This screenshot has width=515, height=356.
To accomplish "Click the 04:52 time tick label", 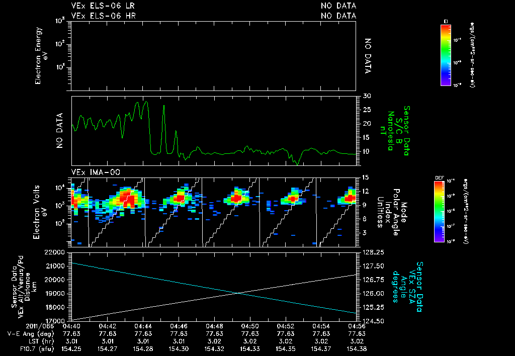I will click(286, 326).
